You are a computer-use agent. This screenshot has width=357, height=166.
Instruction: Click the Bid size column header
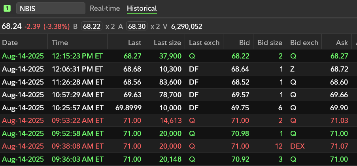coord(270,43)
